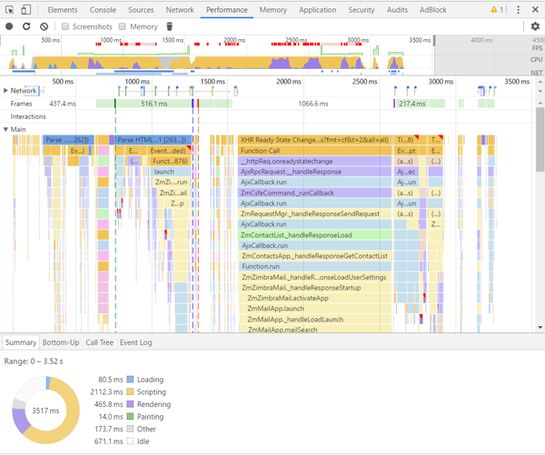Collapse the Main track
Image resolution: width=545 pixels, height=455 pixels.
pos(5,129)
